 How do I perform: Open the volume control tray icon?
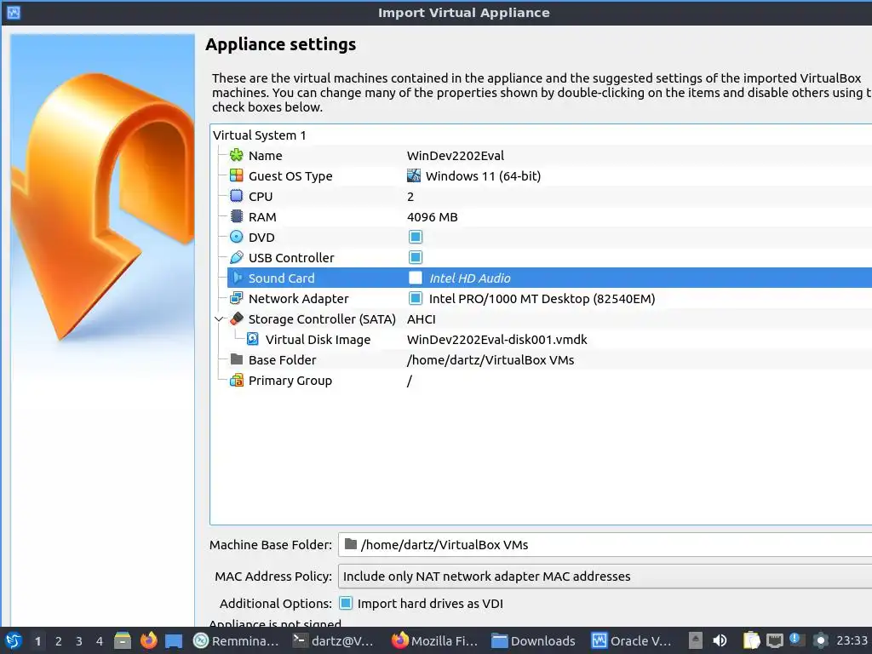click(x=720, y=640)
